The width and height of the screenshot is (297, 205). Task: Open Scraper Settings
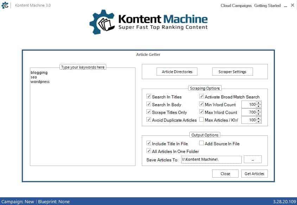pyautogui.click(x=232, y=71)
